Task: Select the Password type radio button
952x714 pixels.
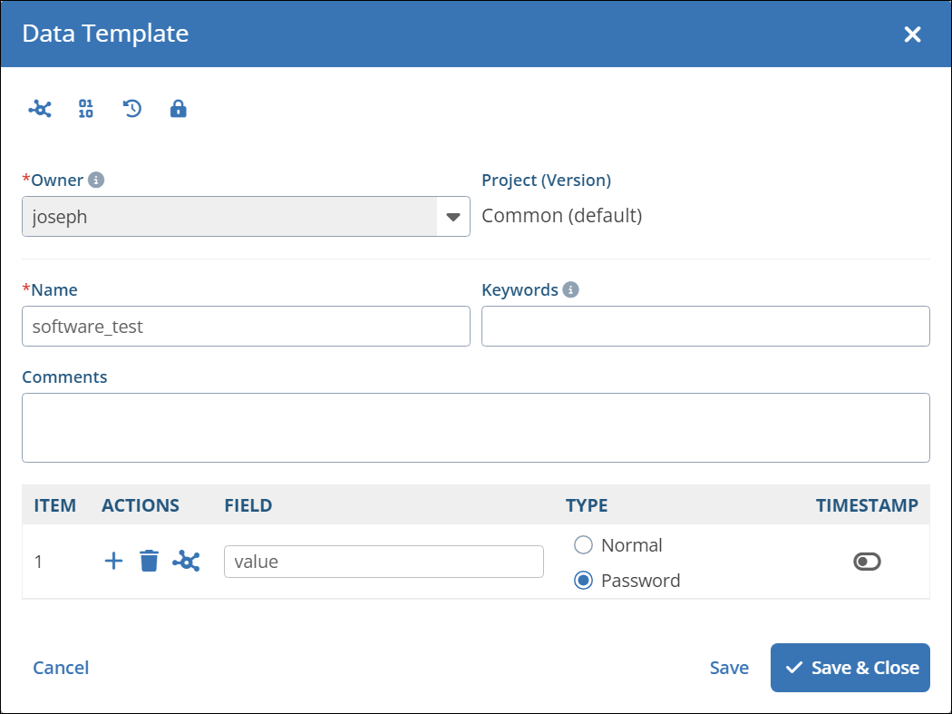Action: [584, 581]
